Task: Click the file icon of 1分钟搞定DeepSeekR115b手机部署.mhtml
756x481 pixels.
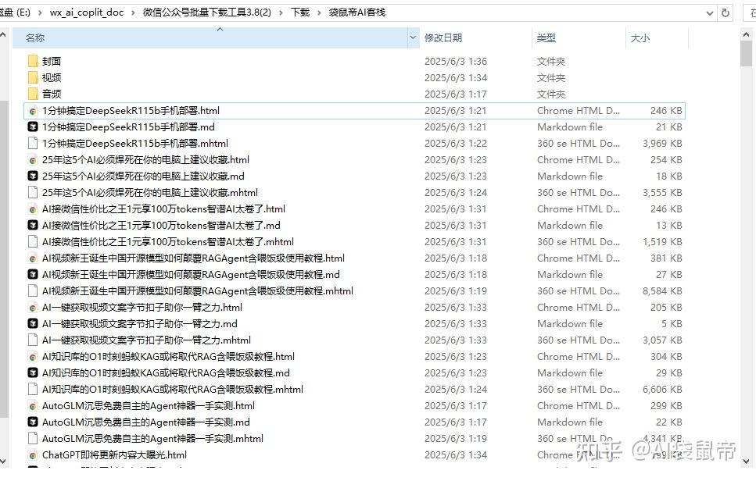Action: coord(33,144)
